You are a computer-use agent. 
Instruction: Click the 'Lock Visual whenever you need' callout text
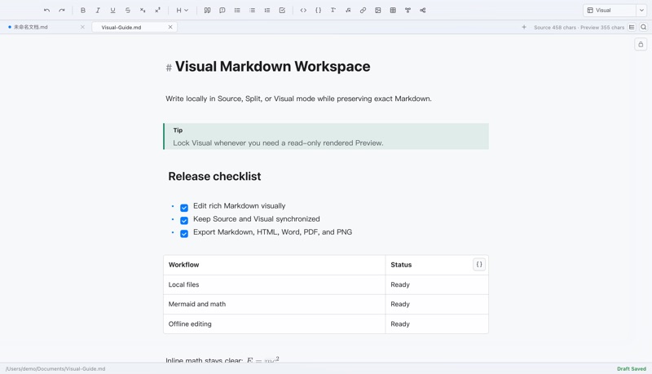tap(278, 143)
